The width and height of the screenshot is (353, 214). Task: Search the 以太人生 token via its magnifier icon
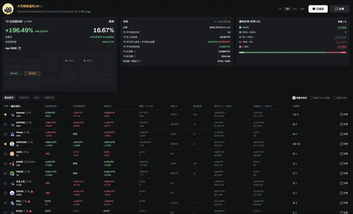coord(30,181)
